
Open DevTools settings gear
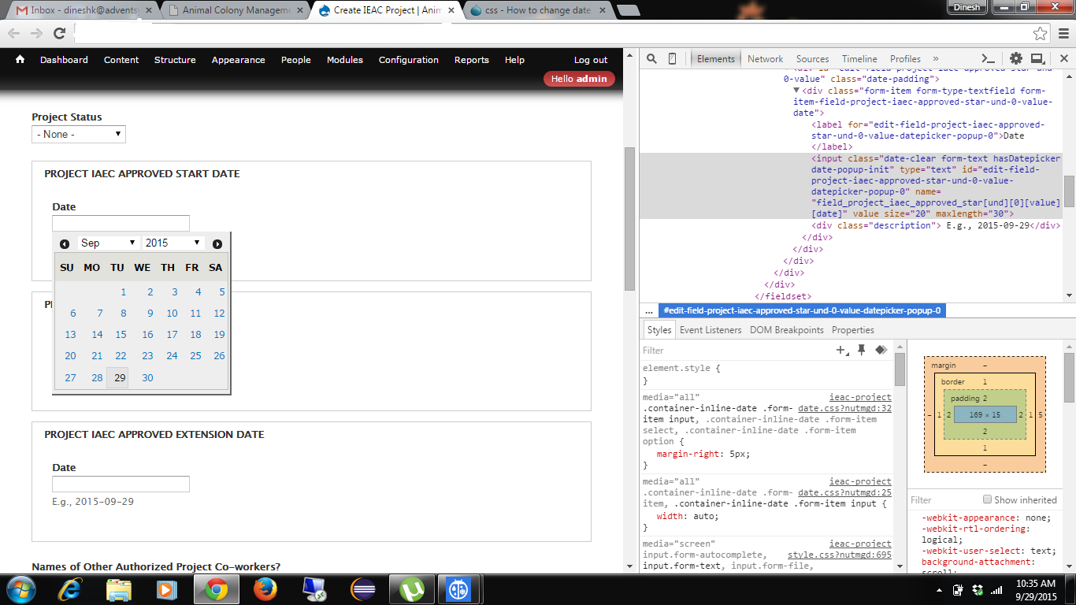pyautogui.click(x=1016, y=58)
